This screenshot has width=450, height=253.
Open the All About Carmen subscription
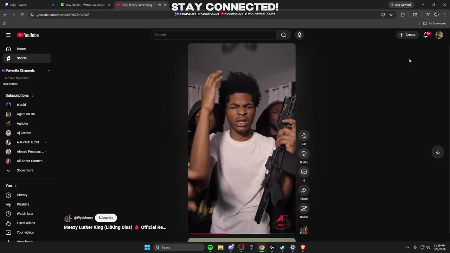(x=27, y=161)
